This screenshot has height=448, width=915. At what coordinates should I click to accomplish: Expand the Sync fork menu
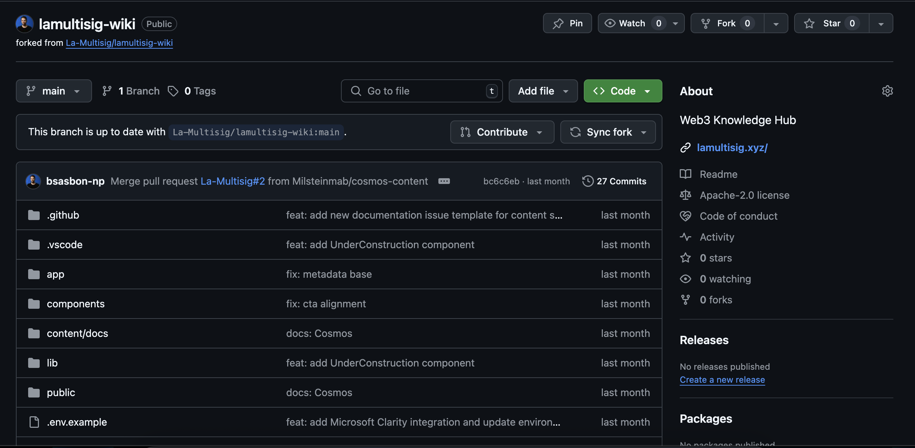(x=608, y=132)
